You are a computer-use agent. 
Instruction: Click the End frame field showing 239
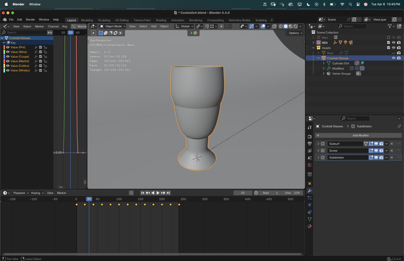292,193
